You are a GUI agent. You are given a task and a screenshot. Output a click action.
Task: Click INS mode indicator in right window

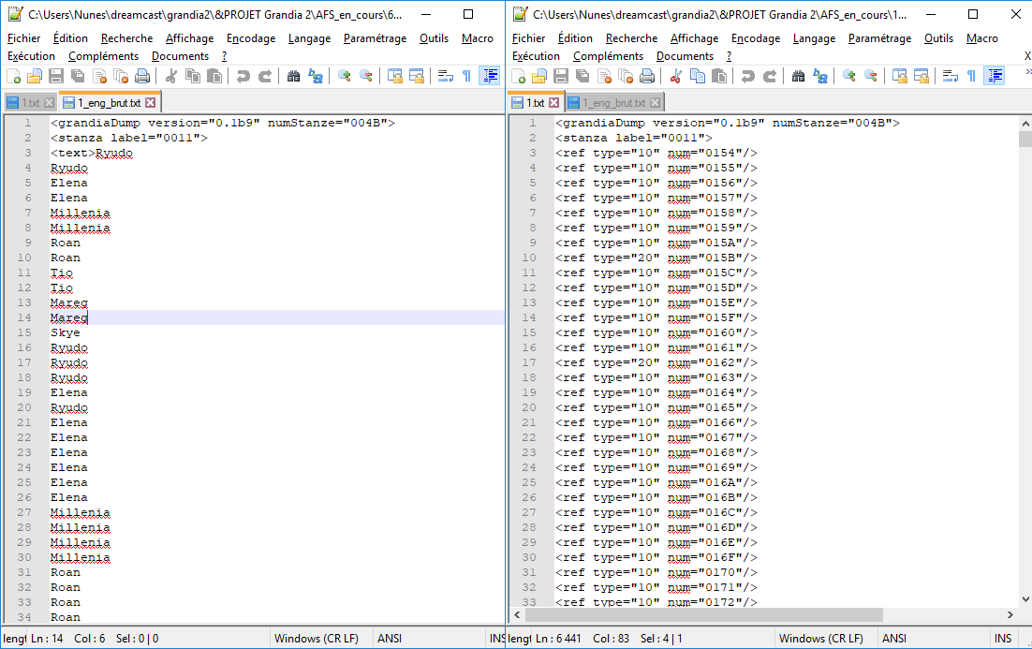[1003, 639]
